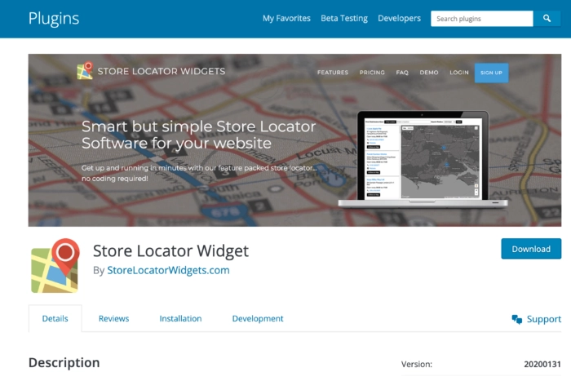Switch to the Reviews tab

(x=113, y=318)
